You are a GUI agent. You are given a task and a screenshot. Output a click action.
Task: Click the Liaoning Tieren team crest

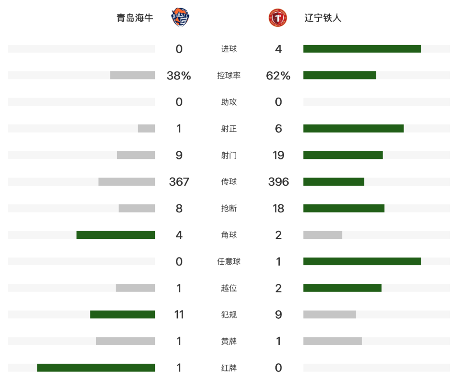277,18
